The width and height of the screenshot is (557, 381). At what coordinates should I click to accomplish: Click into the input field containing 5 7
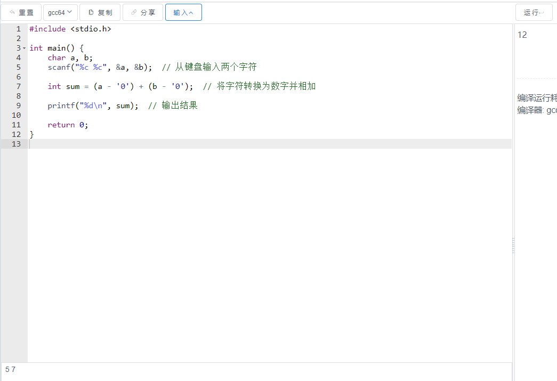[256, 371]
